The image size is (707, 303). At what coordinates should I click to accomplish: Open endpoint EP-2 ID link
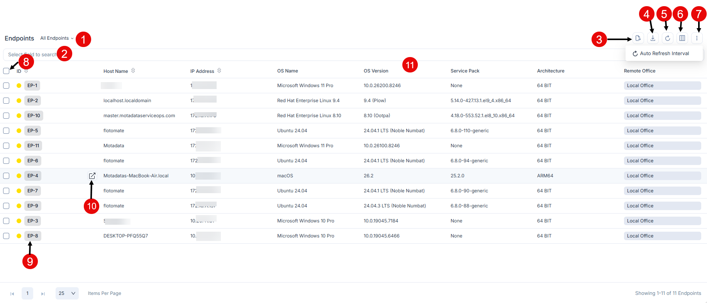[33, 101]
